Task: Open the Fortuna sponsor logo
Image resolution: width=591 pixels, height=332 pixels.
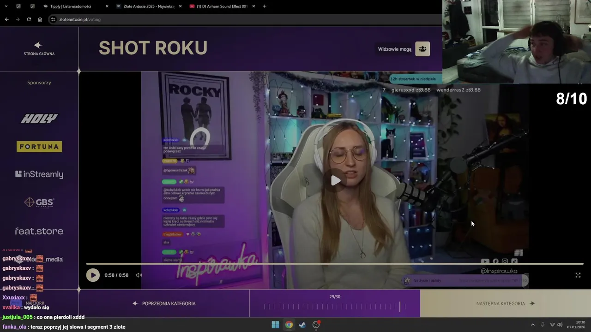Action: [x=39, y=147]
